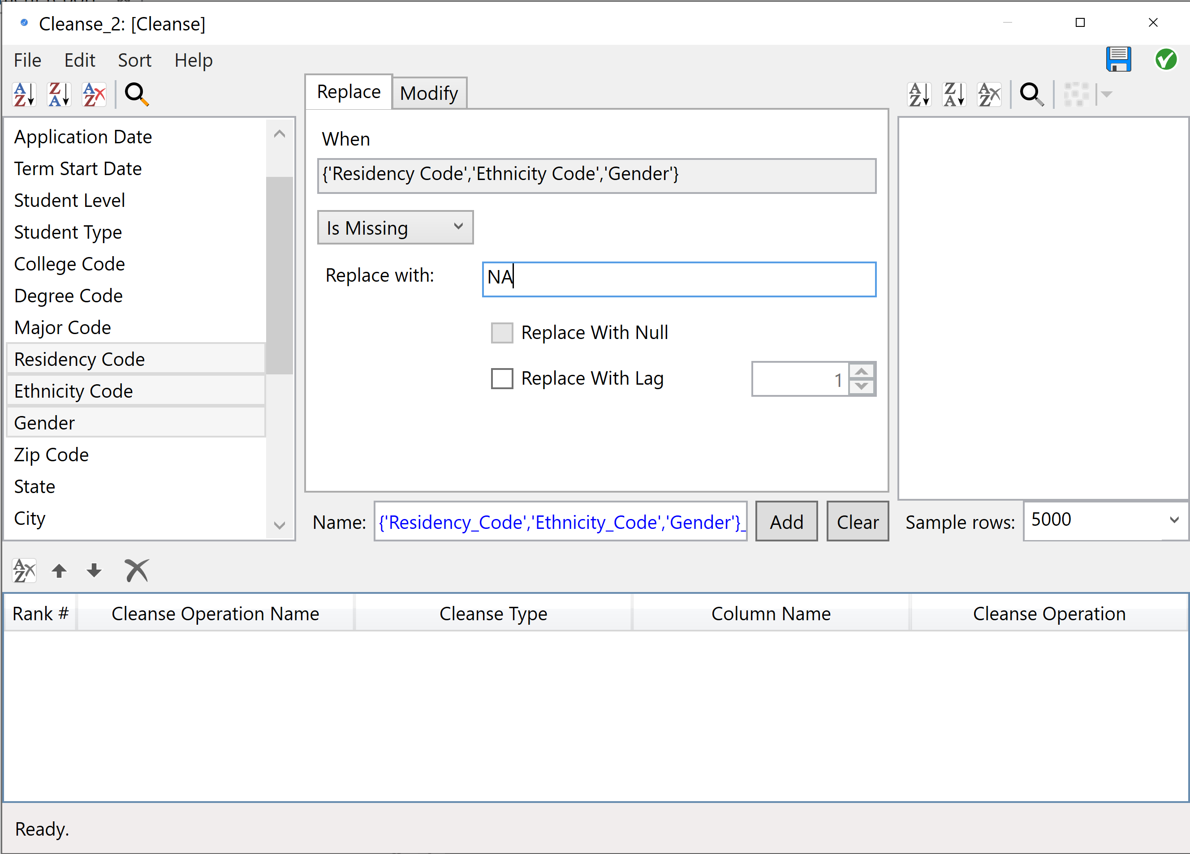Move cleanse operation down with arrow icon
This screenshot has height=854, width=1190.
click(x=94, y=570)
